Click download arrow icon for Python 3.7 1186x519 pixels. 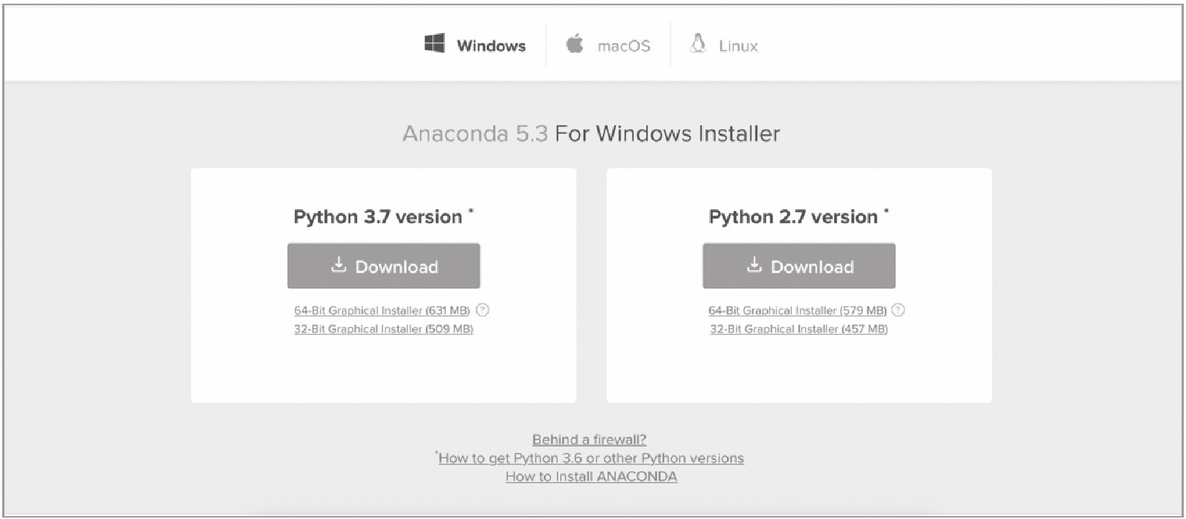click(x=339, y=265)
